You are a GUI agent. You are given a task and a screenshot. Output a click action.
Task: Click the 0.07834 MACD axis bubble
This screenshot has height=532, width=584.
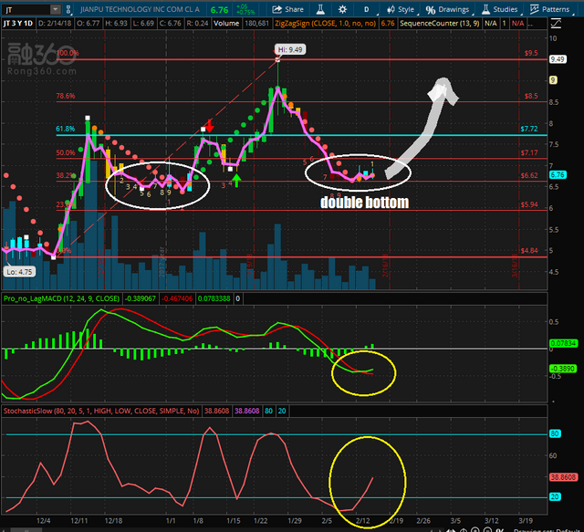(563, 343)
